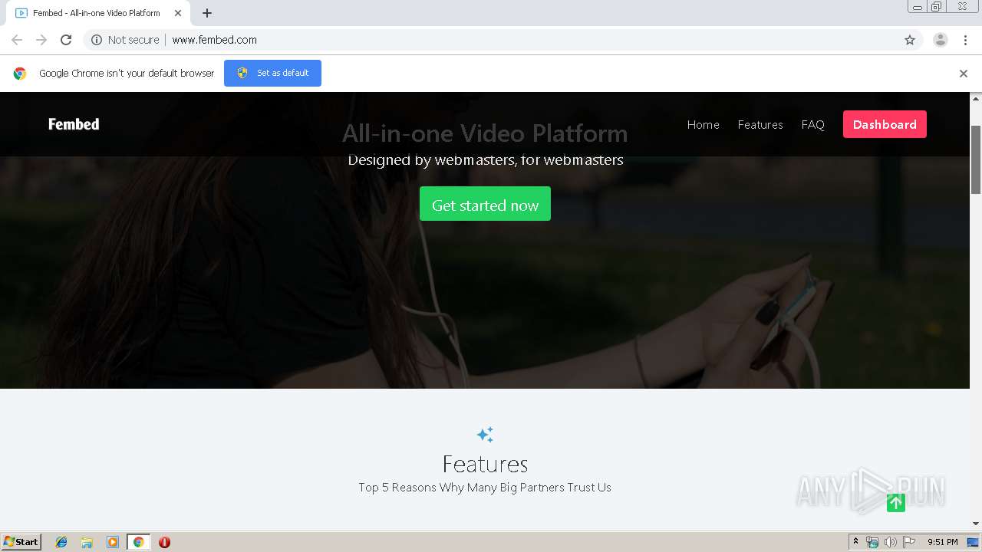Viewport: 982px width, 552px height.
Task: Reload the page with the refresh icon
Action: click(x=66, y=40)
